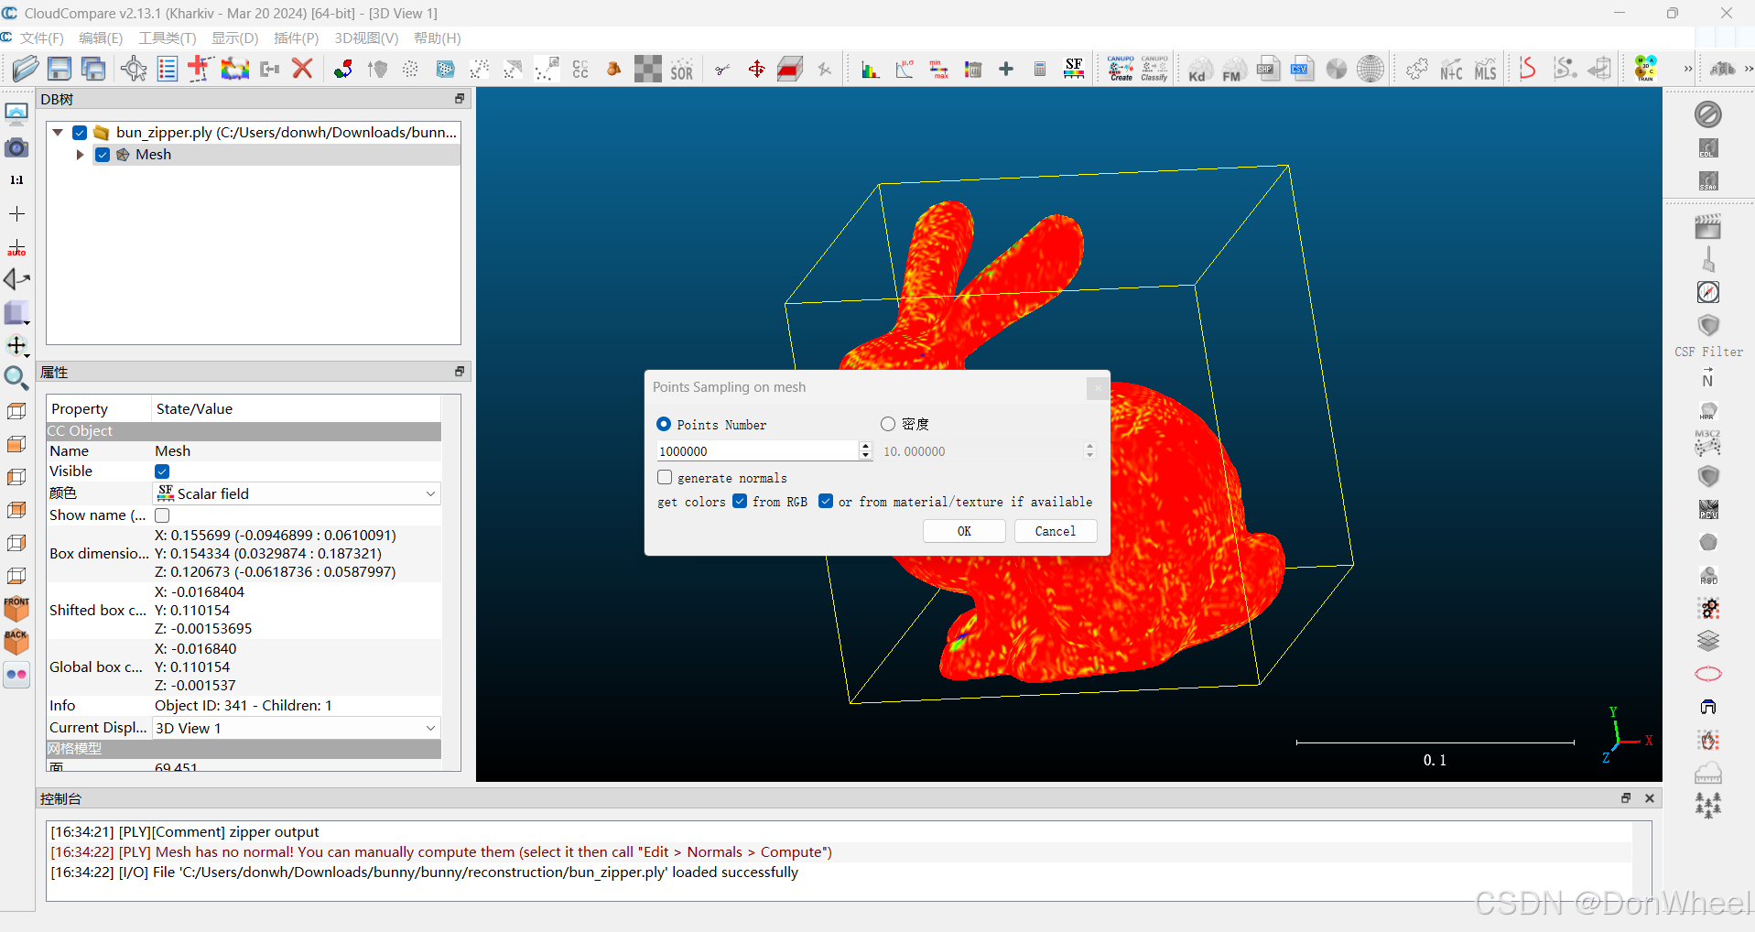
Task: Enable the generate normals checkbox
Action: [666, 477]
